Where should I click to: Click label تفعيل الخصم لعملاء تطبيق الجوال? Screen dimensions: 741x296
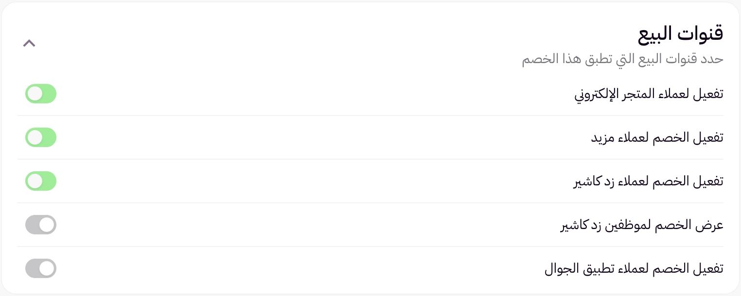(x=634, y=269)
